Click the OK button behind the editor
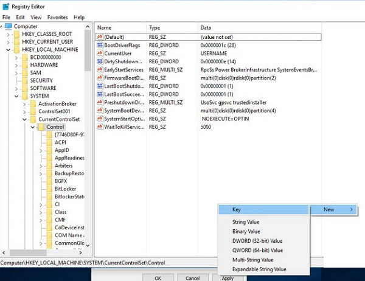 (x=158, y=278)
